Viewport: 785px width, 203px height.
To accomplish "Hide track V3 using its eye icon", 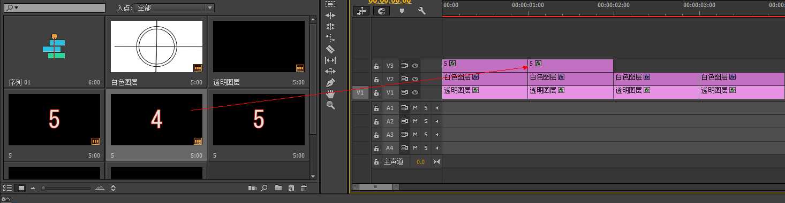I will tap(415, 66).
